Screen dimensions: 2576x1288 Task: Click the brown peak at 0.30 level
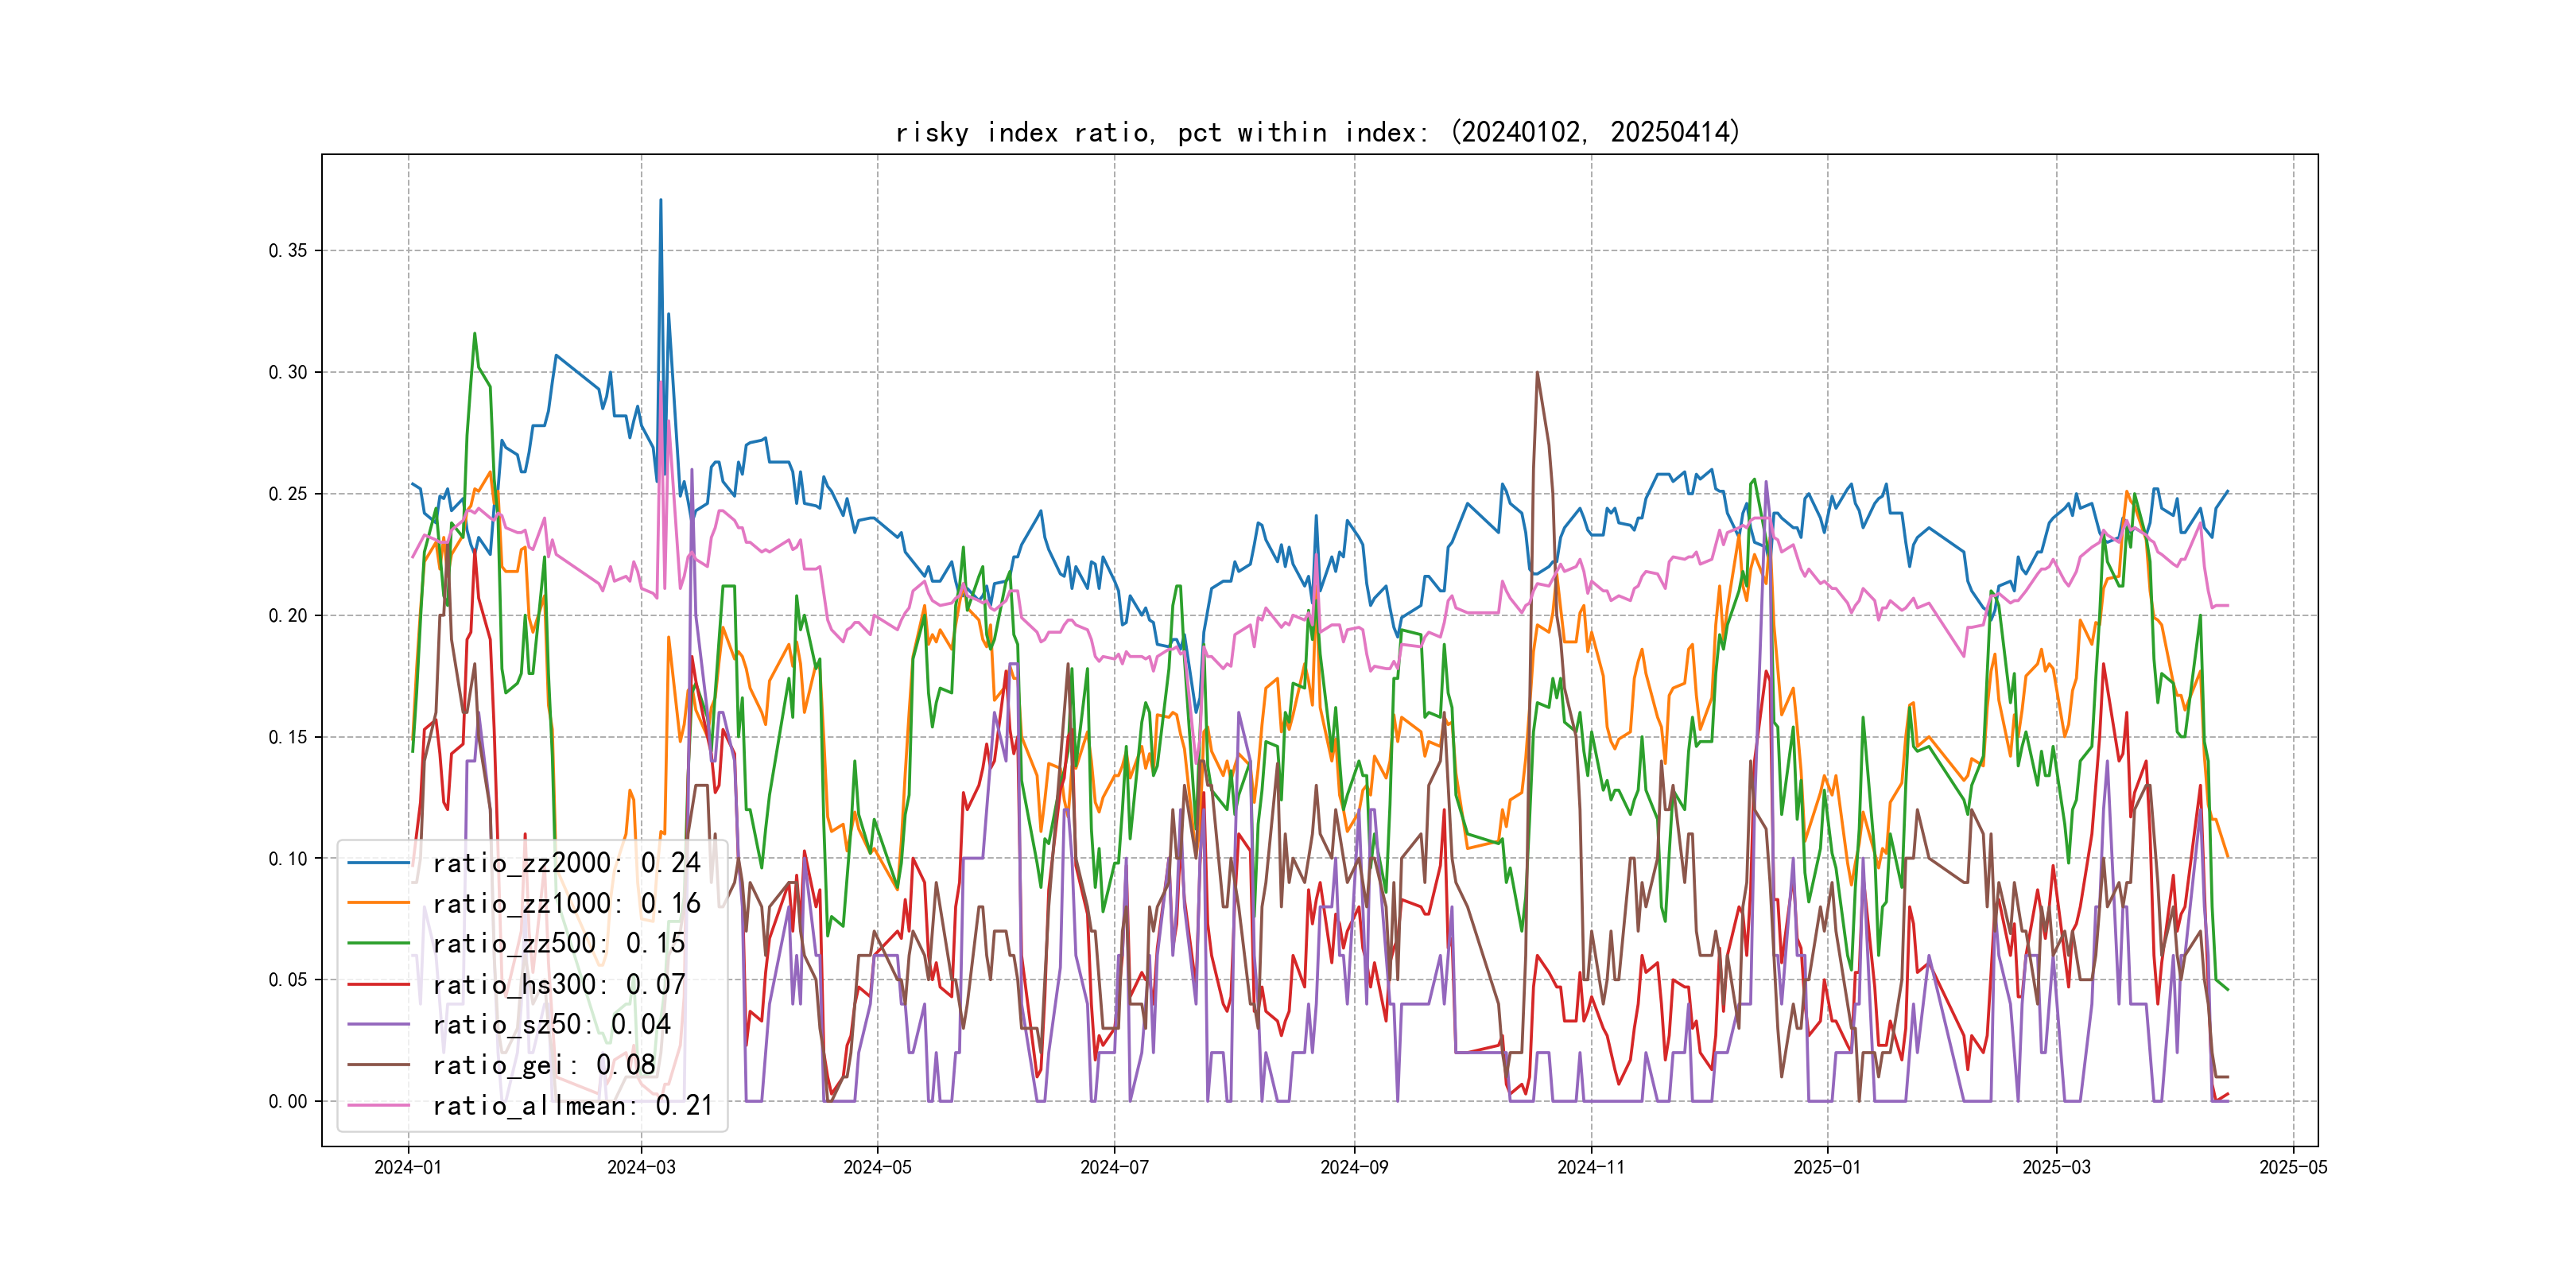pyautogui.click(x=1537, y=374)
